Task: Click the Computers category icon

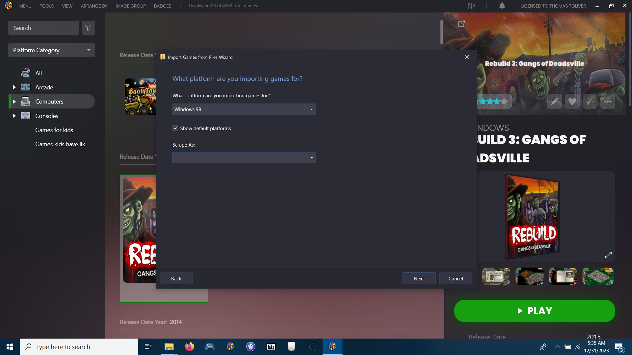Action: [x=26, y=101]
